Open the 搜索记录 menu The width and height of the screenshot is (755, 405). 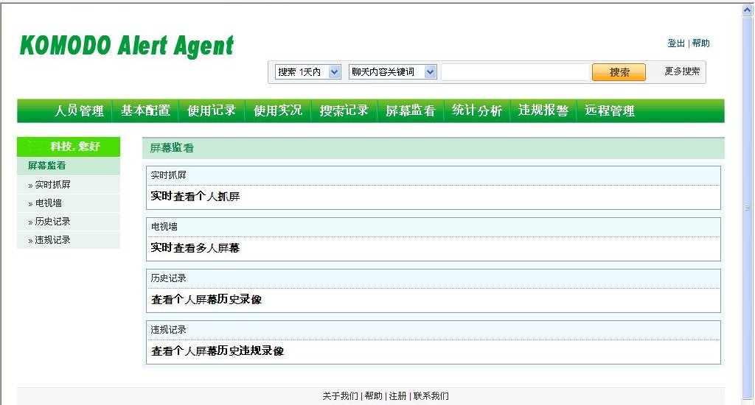click(344, 110)
